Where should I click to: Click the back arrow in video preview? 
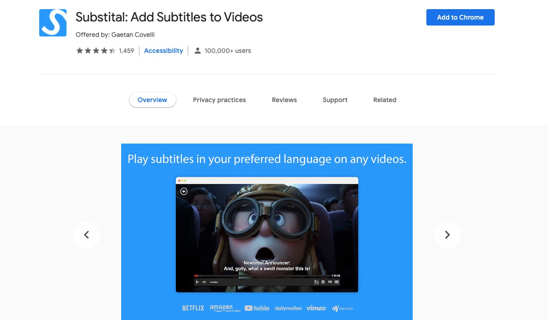coord(184,191)
